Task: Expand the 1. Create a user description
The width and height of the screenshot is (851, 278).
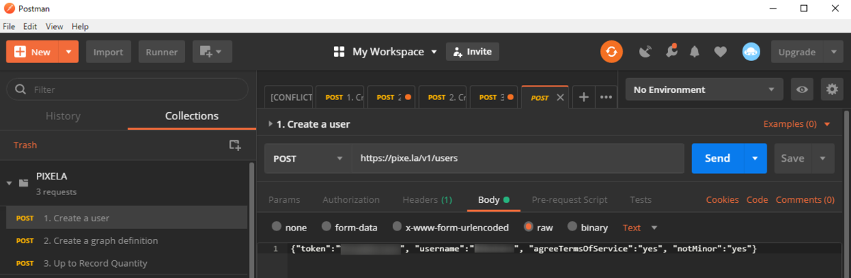Action: [270, 124]
